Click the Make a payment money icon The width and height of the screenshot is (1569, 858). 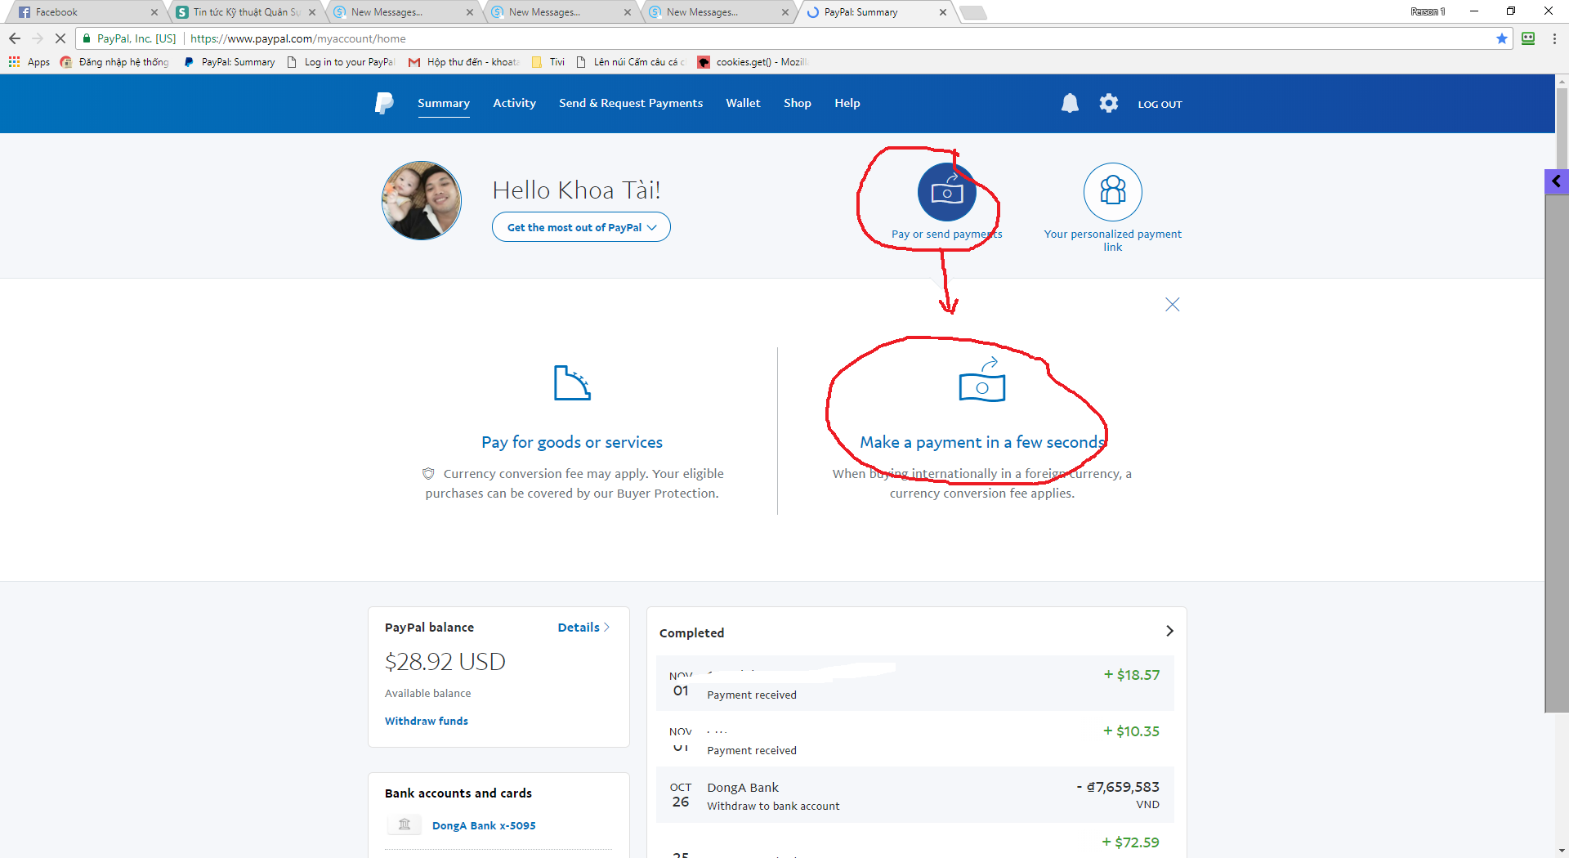click(x=981, y=381)
